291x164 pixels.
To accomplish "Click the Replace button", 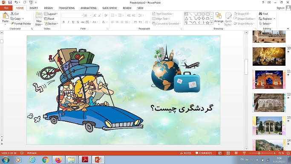I will point(267,19).
